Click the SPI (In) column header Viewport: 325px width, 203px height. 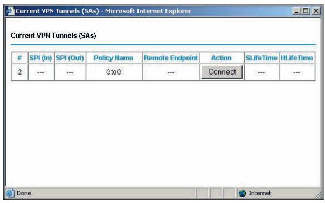pyautogui.click(x=40, y=58)
